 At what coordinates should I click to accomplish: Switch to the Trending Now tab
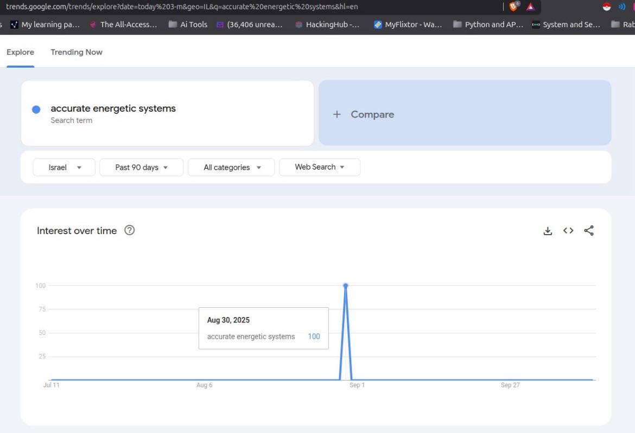point(77,52)
